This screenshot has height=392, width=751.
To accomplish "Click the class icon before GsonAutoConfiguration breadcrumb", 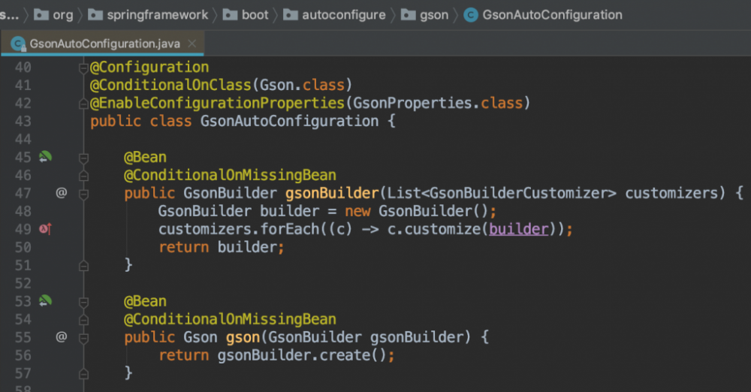I will coord(471,14).
